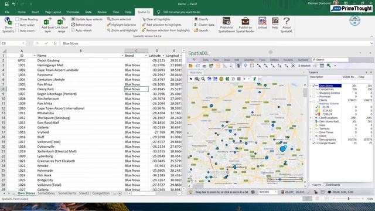This screenshot has height=211, width=375.
Task: Open the Formulas ribbon tab
Action: [73, 12]
